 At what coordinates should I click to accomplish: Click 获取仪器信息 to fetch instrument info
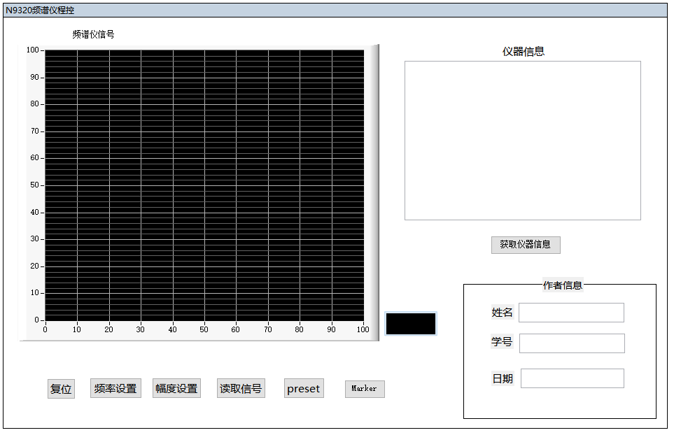(x=525, y=245)
